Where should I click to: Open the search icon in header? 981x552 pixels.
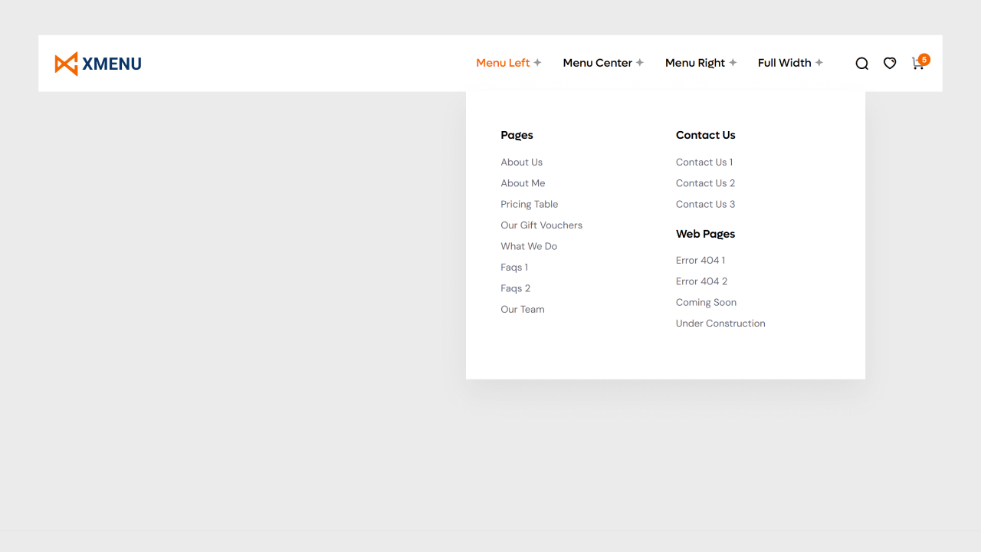point(861,64)
